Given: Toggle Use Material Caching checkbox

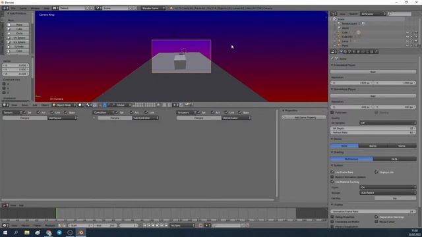Looking at the screenshot, I should click(x=332, y=182).
